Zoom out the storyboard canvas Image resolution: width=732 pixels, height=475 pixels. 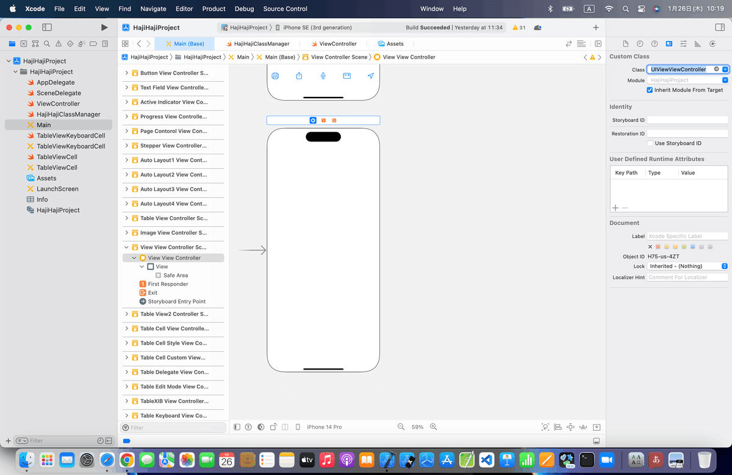click(401, 427)
